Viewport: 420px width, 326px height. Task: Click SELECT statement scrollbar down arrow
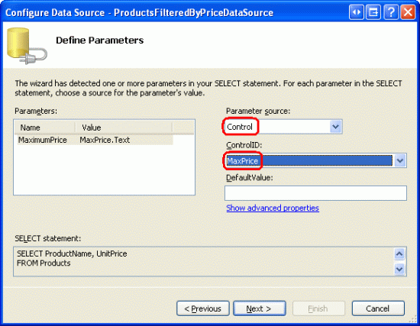tap(399, 269)
